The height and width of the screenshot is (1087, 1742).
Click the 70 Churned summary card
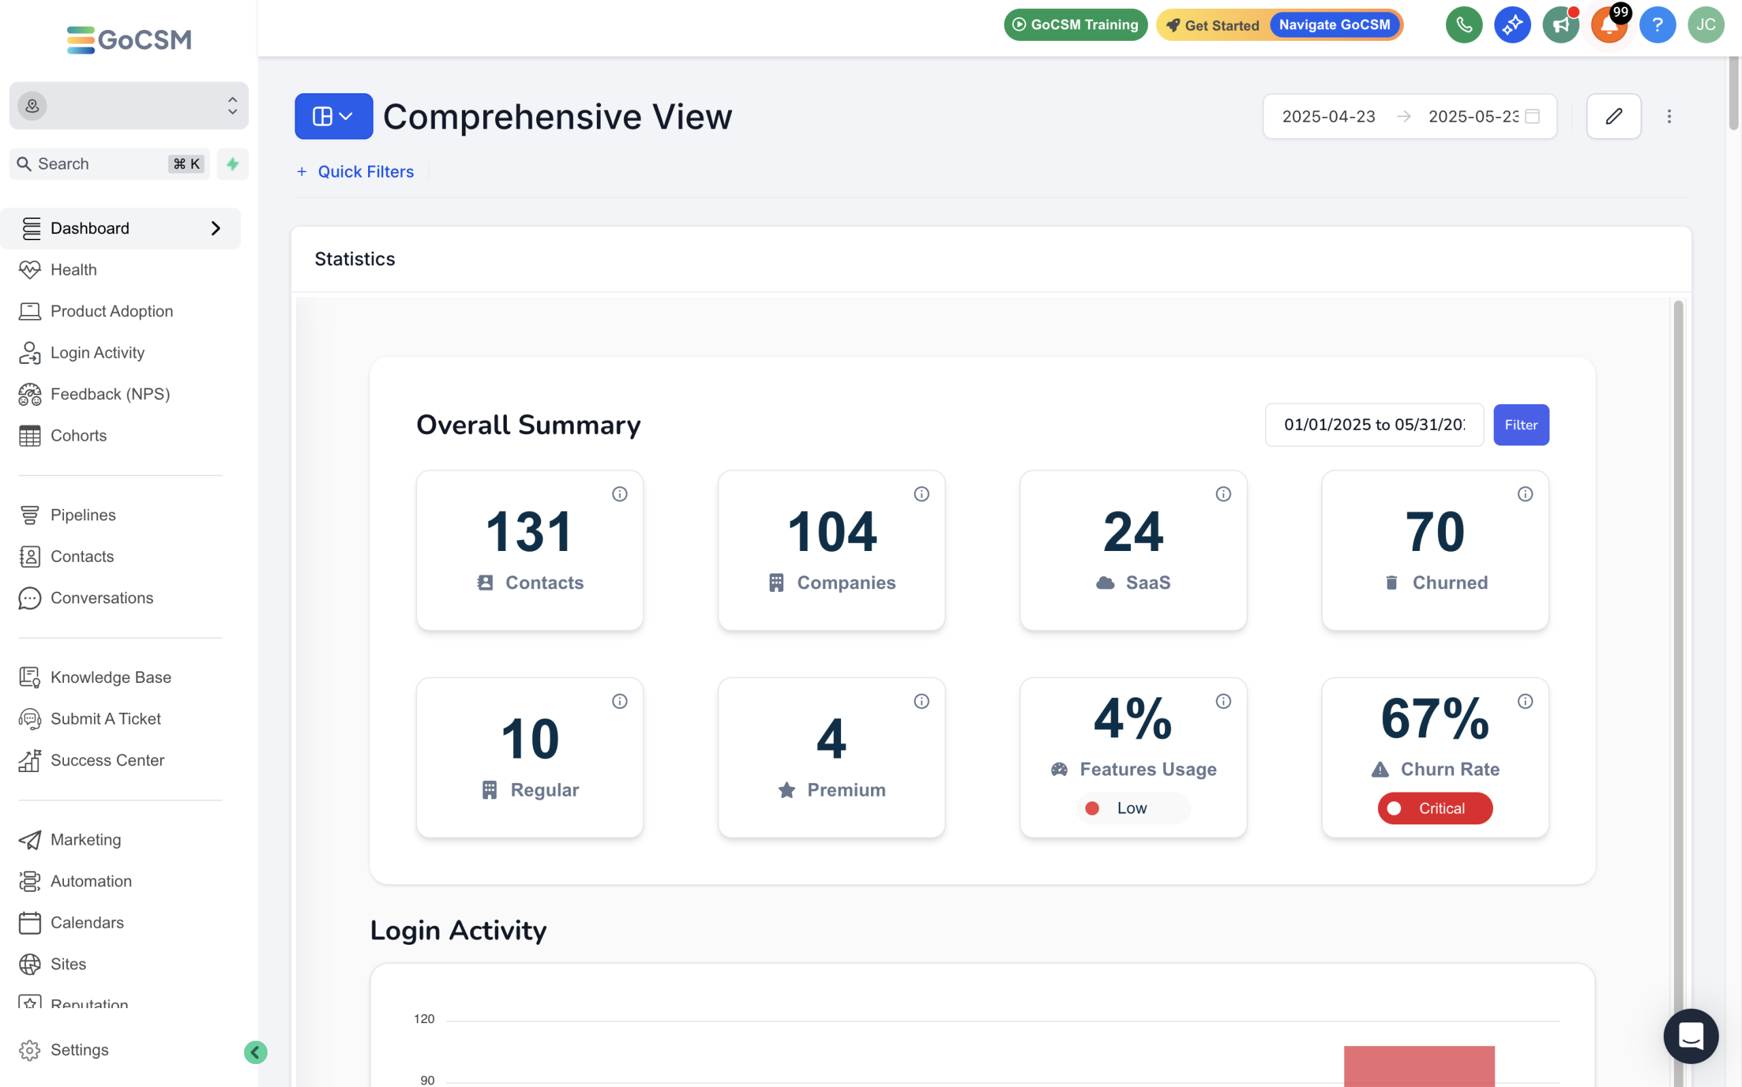(1434, 551)
